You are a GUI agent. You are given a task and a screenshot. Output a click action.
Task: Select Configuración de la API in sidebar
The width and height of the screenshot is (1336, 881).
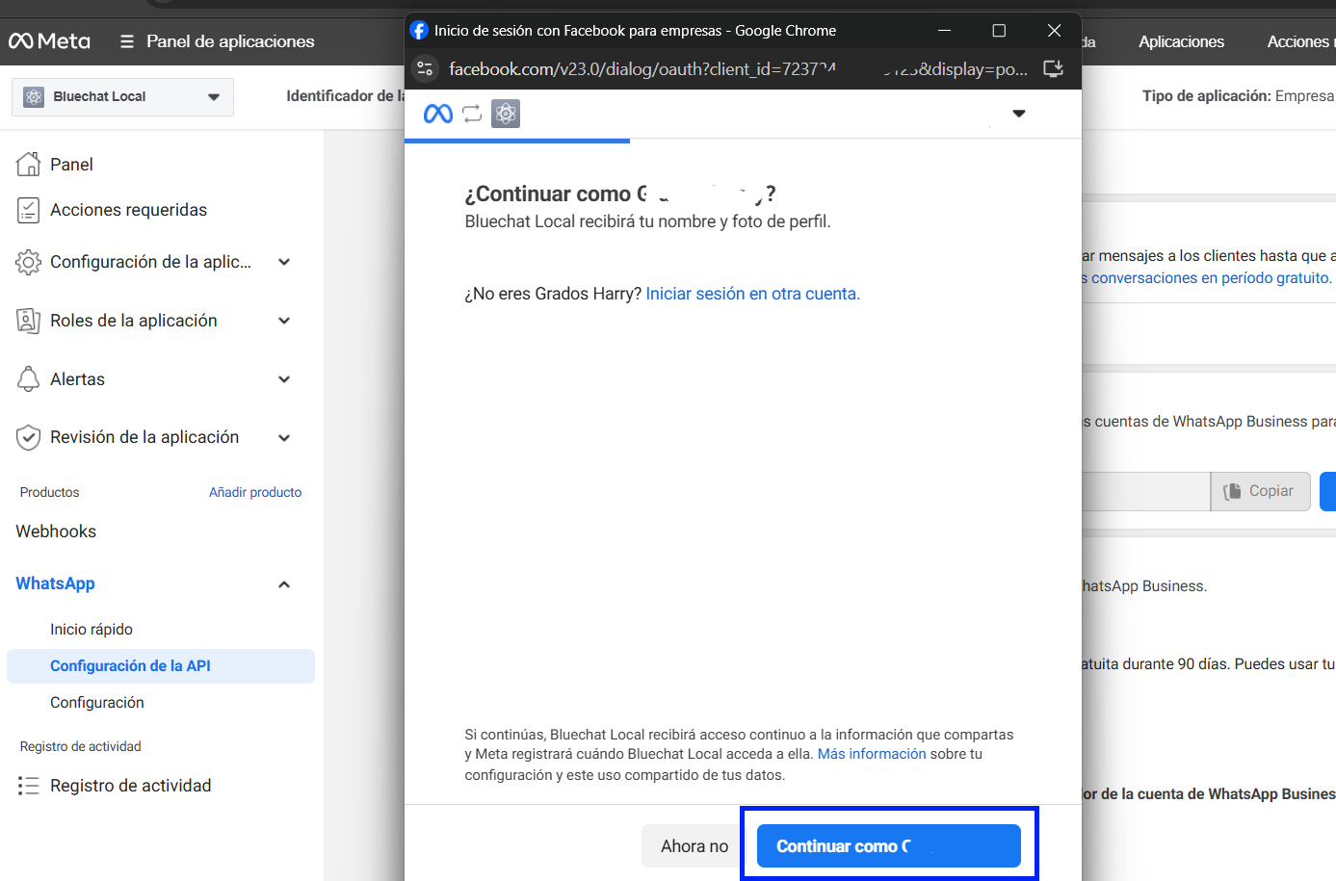(130, 666)
